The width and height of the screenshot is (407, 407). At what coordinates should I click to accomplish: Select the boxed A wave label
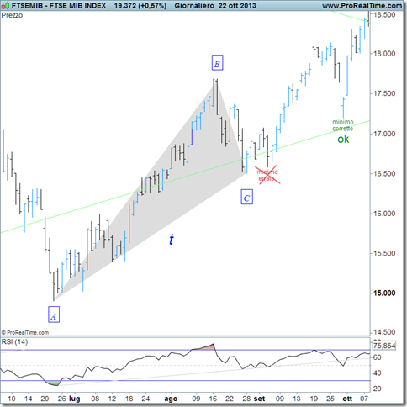click(x=54, y=314)
